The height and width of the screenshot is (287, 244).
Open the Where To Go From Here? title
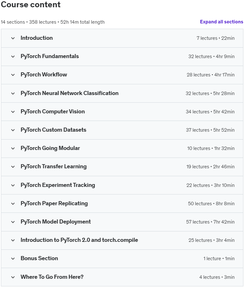[52, 277]
